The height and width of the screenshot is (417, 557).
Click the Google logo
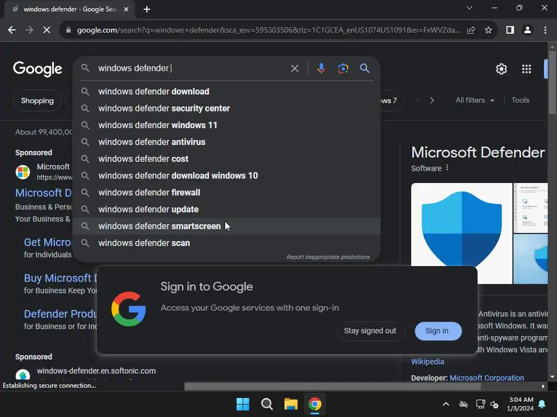38,69
